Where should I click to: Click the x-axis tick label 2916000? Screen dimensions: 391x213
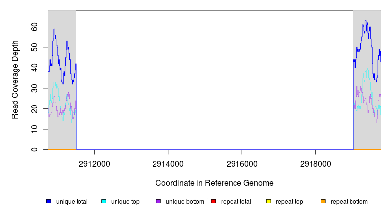coord(242,163)
